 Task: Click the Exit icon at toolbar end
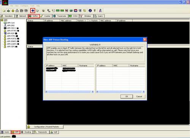coord(100,11)
